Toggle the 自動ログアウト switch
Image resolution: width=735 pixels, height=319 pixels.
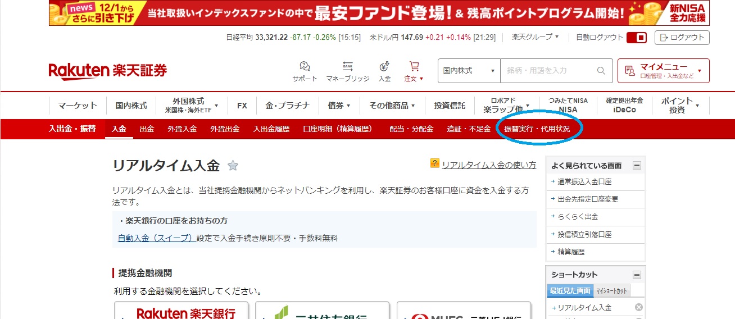[637, 38]
